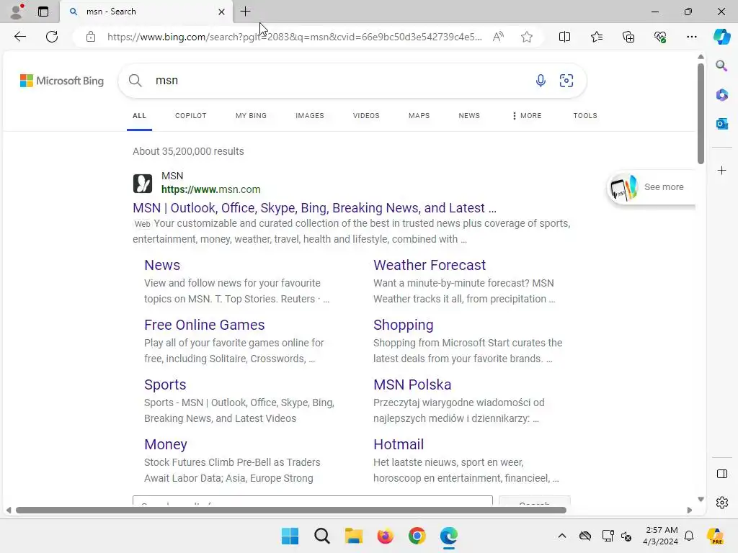738x553 pixels.
Task: Open a new tab with plus
Action: pyautogui.click(x=245, y=12)
